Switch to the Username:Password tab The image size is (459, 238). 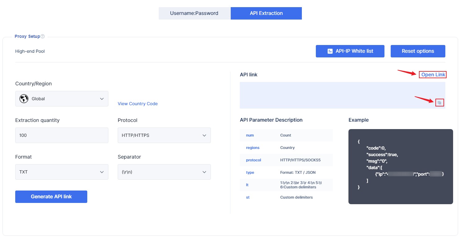pos(194,13)
